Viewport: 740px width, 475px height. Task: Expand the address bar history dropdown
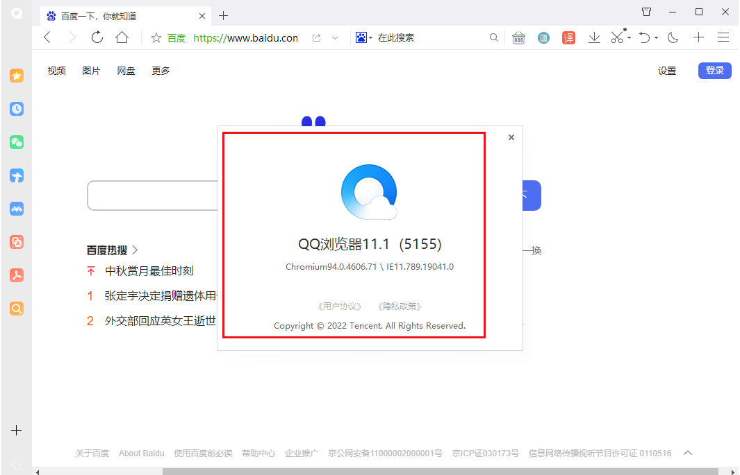pos(335,37)
